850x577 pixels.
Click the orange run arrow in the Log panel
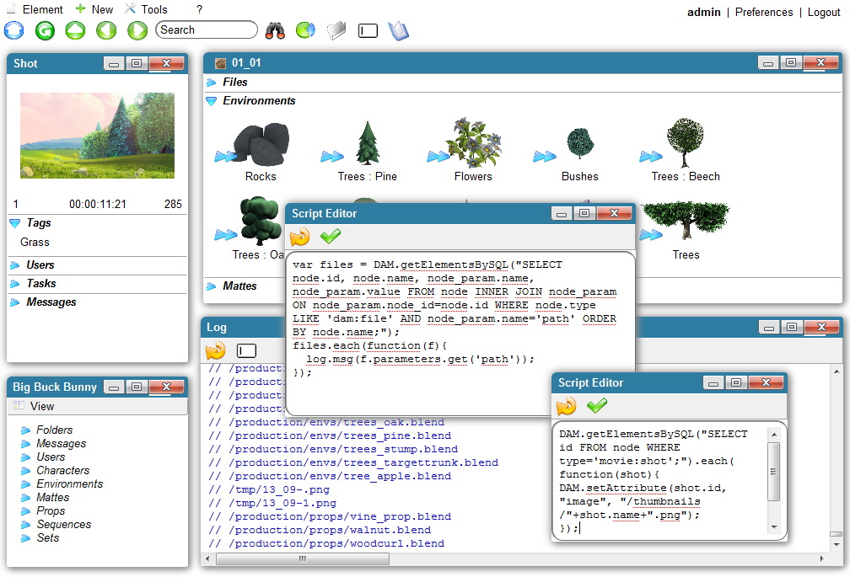pos(215,350)
